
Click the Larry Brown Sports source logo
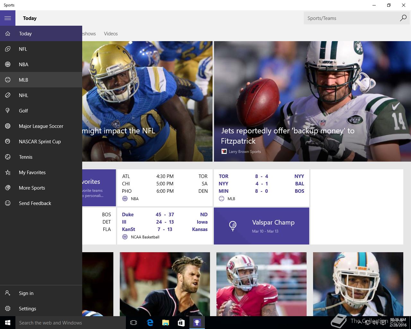tap(224, 151)
